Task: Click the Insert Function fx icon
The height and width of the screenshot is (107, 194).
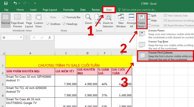Action: pos(50,38)
